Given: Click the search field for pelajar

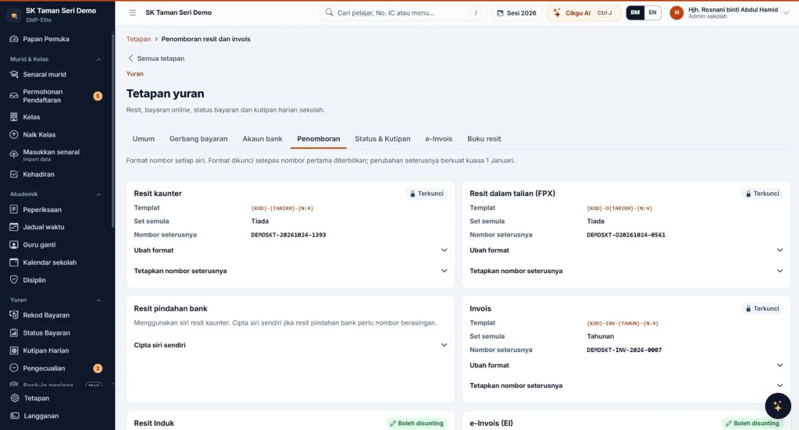Looking at the screenshot, I should [x=403, y=13].
